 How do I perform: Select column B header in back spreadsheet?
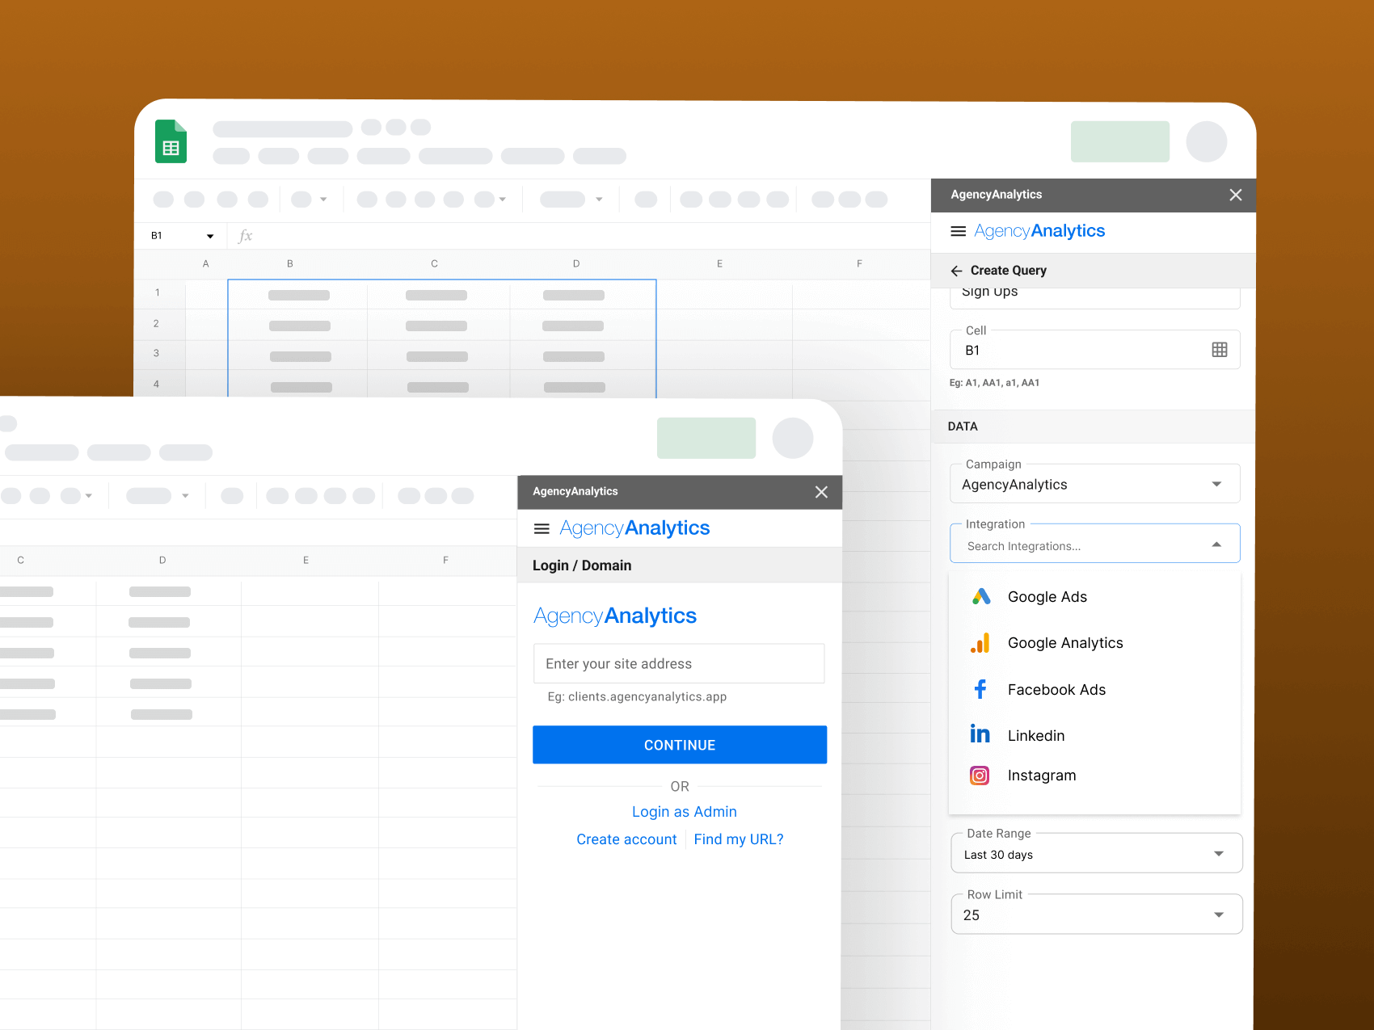click(x=290, y=264)
